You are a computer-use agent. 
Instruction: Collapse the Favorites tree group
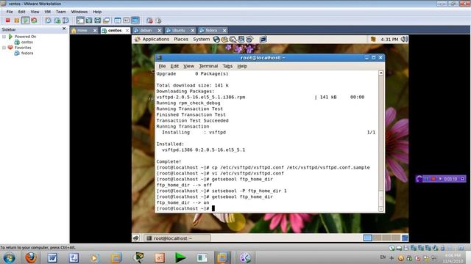click(4, 48)
